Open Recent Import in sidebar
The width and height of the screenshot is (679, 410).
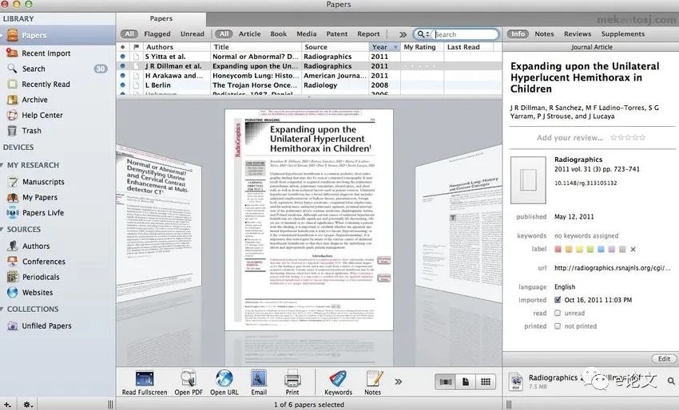tap(46, 53)
